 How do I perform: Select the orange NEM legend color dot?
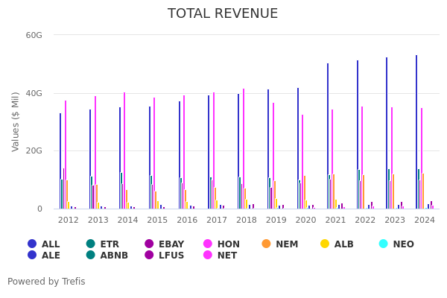[x=267, y=244]
